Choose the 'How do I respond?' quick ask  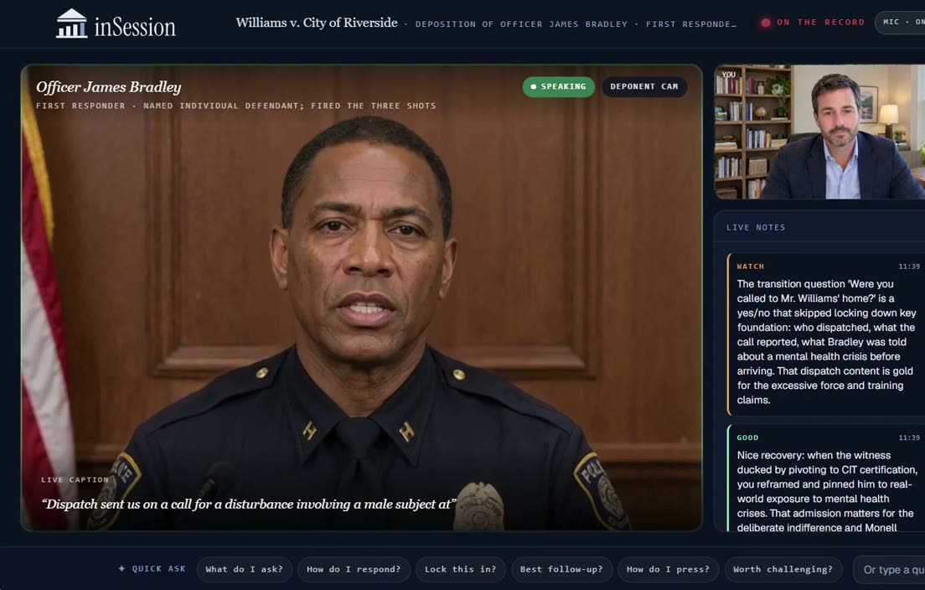coord(354,569)
